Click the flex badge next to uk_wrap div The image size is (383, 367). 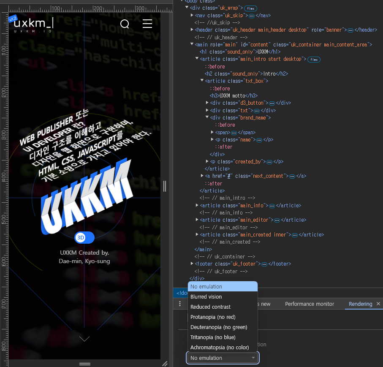point(250,8)
